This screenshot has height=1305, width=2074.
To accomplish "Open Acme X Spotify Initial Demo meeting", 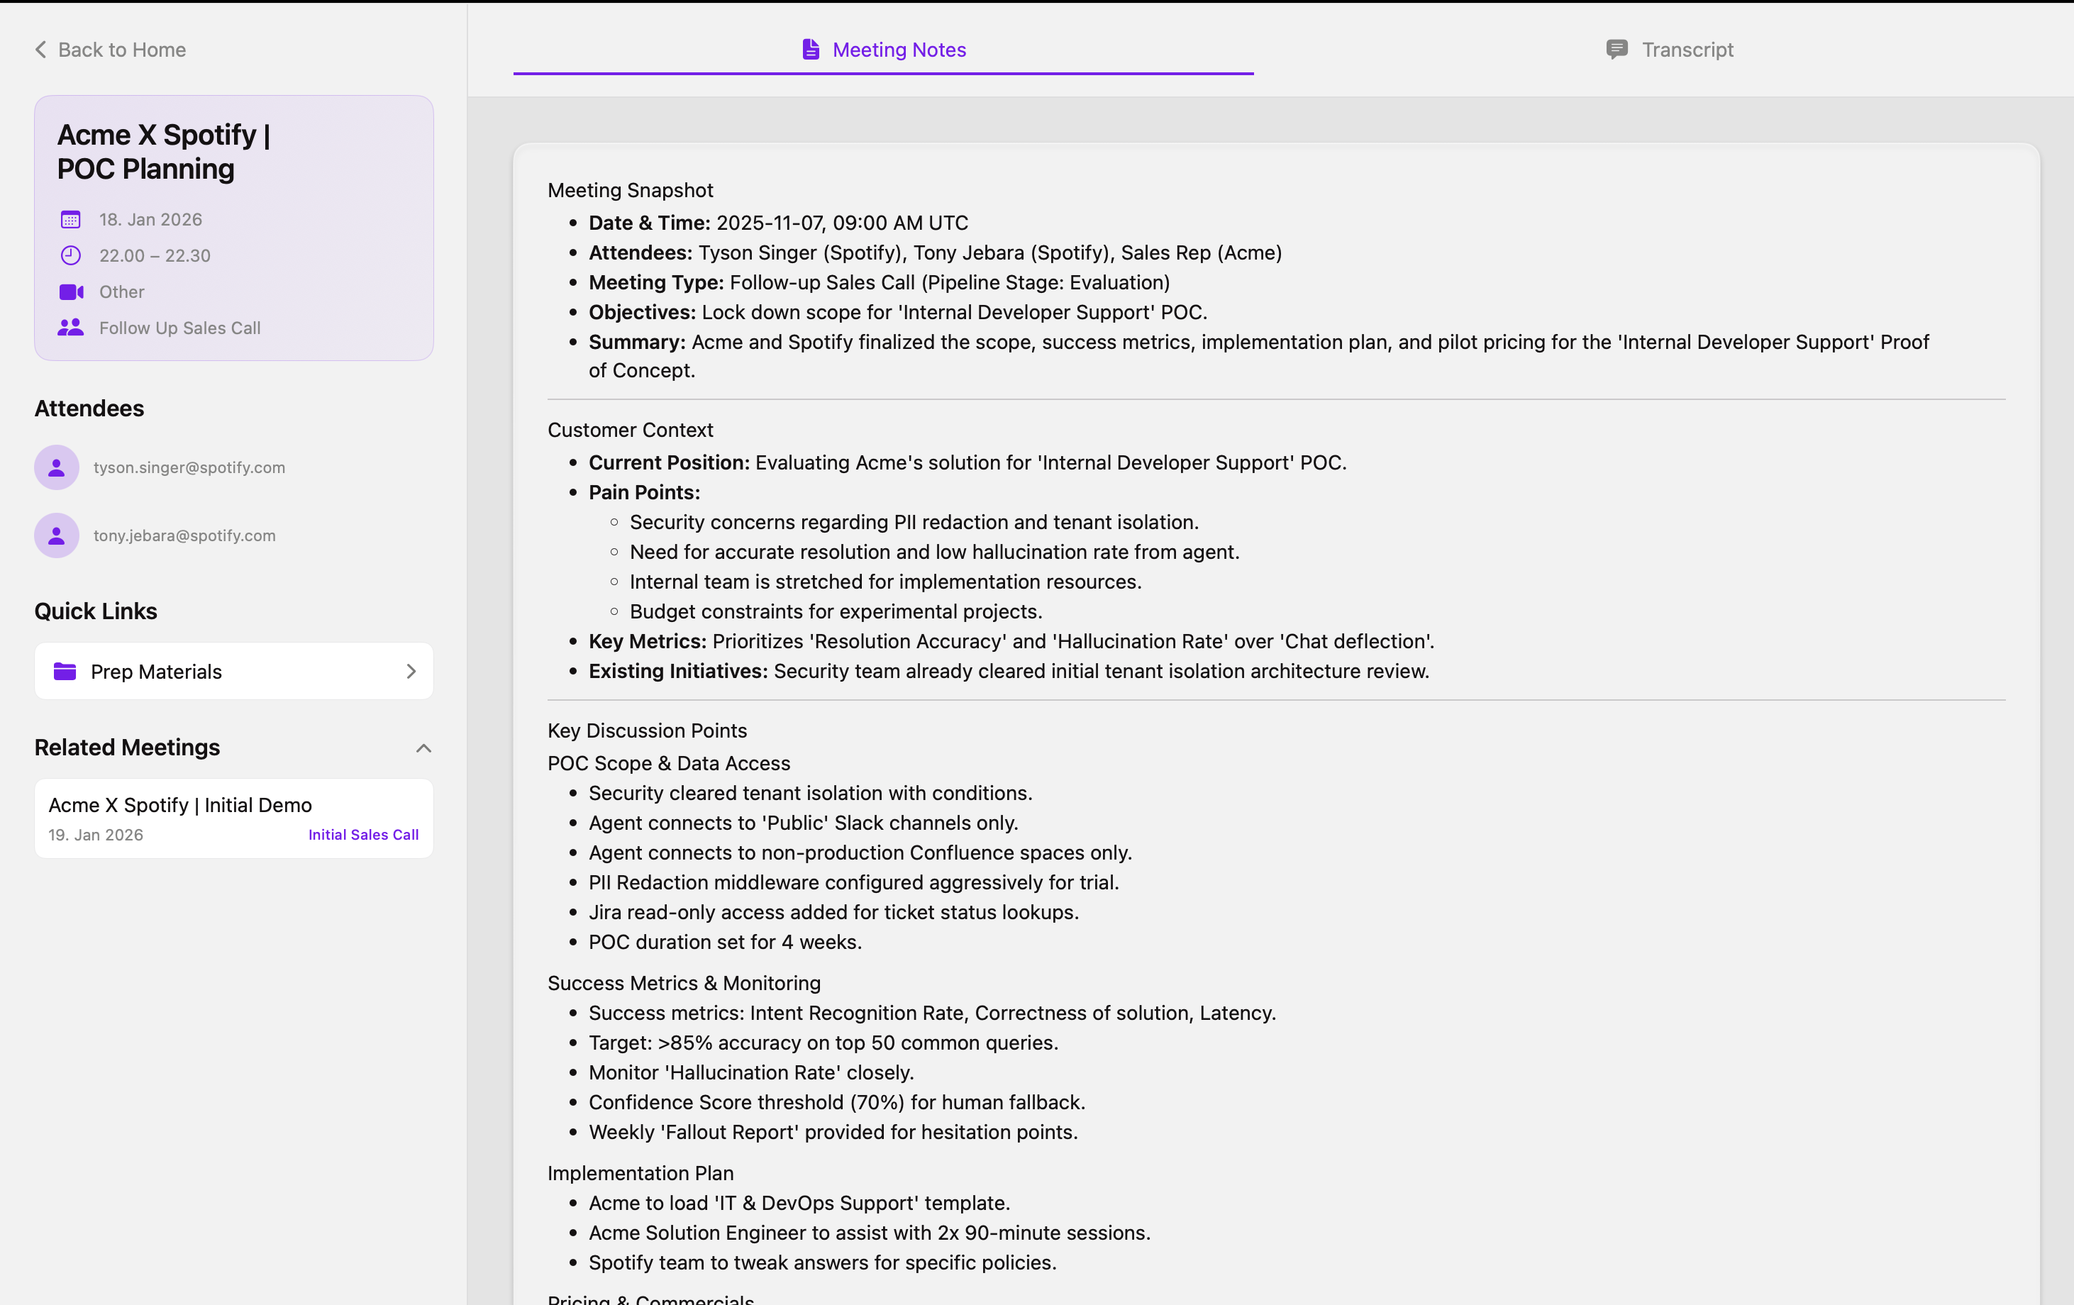I will pos(180,806).
